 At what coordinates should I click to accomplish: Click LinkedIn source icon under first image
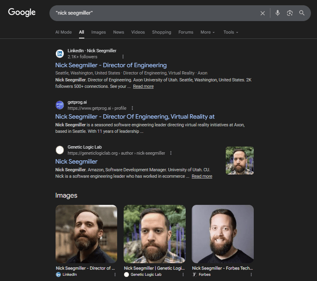[58, 275]
